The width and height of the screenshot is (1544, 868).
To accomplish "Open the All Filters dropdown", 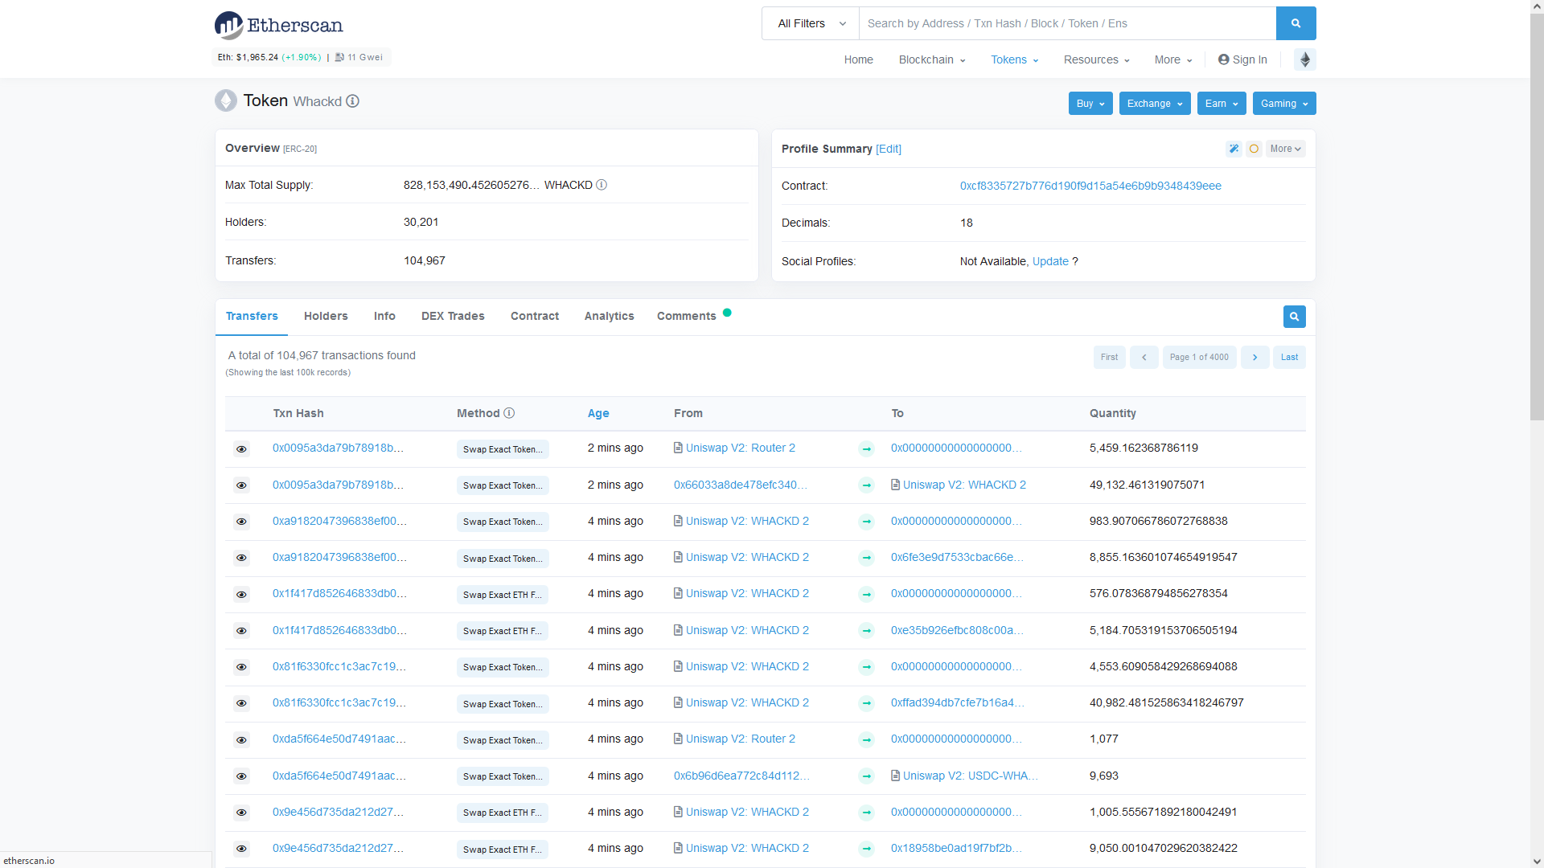I will click(x=811, y=23).
